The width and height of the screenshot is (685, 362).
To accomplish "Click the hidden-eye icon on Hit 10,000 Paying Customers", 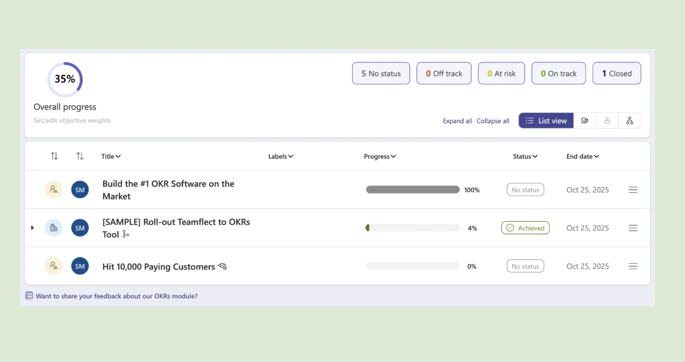I will coord(222,266).
